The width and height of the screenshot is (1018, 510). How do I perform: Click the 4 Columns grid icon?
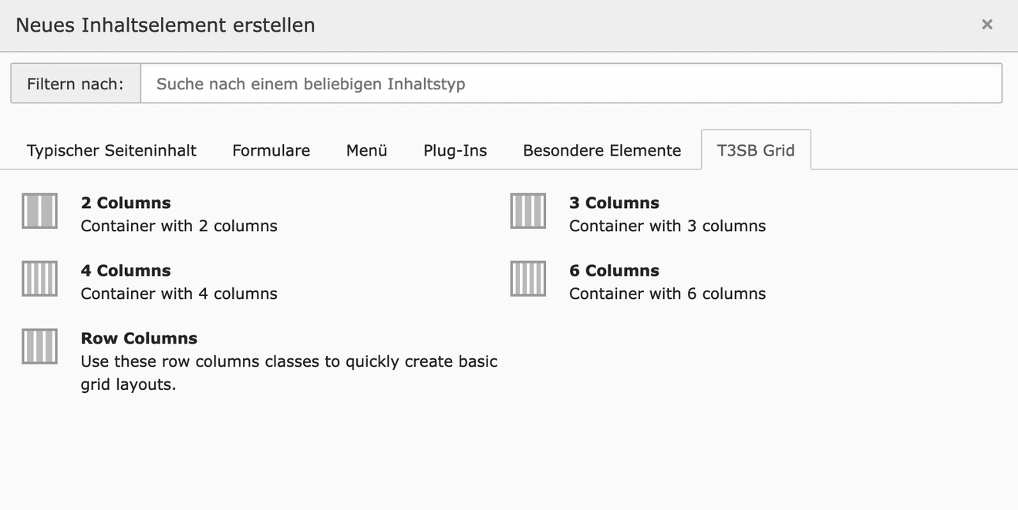coord(39,279)
